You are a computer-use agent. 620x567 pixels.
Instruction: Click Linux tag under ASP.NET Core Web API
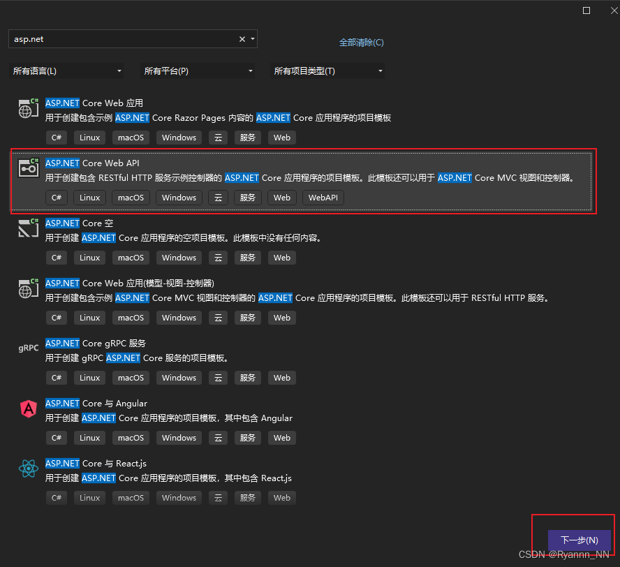(90, 198)
